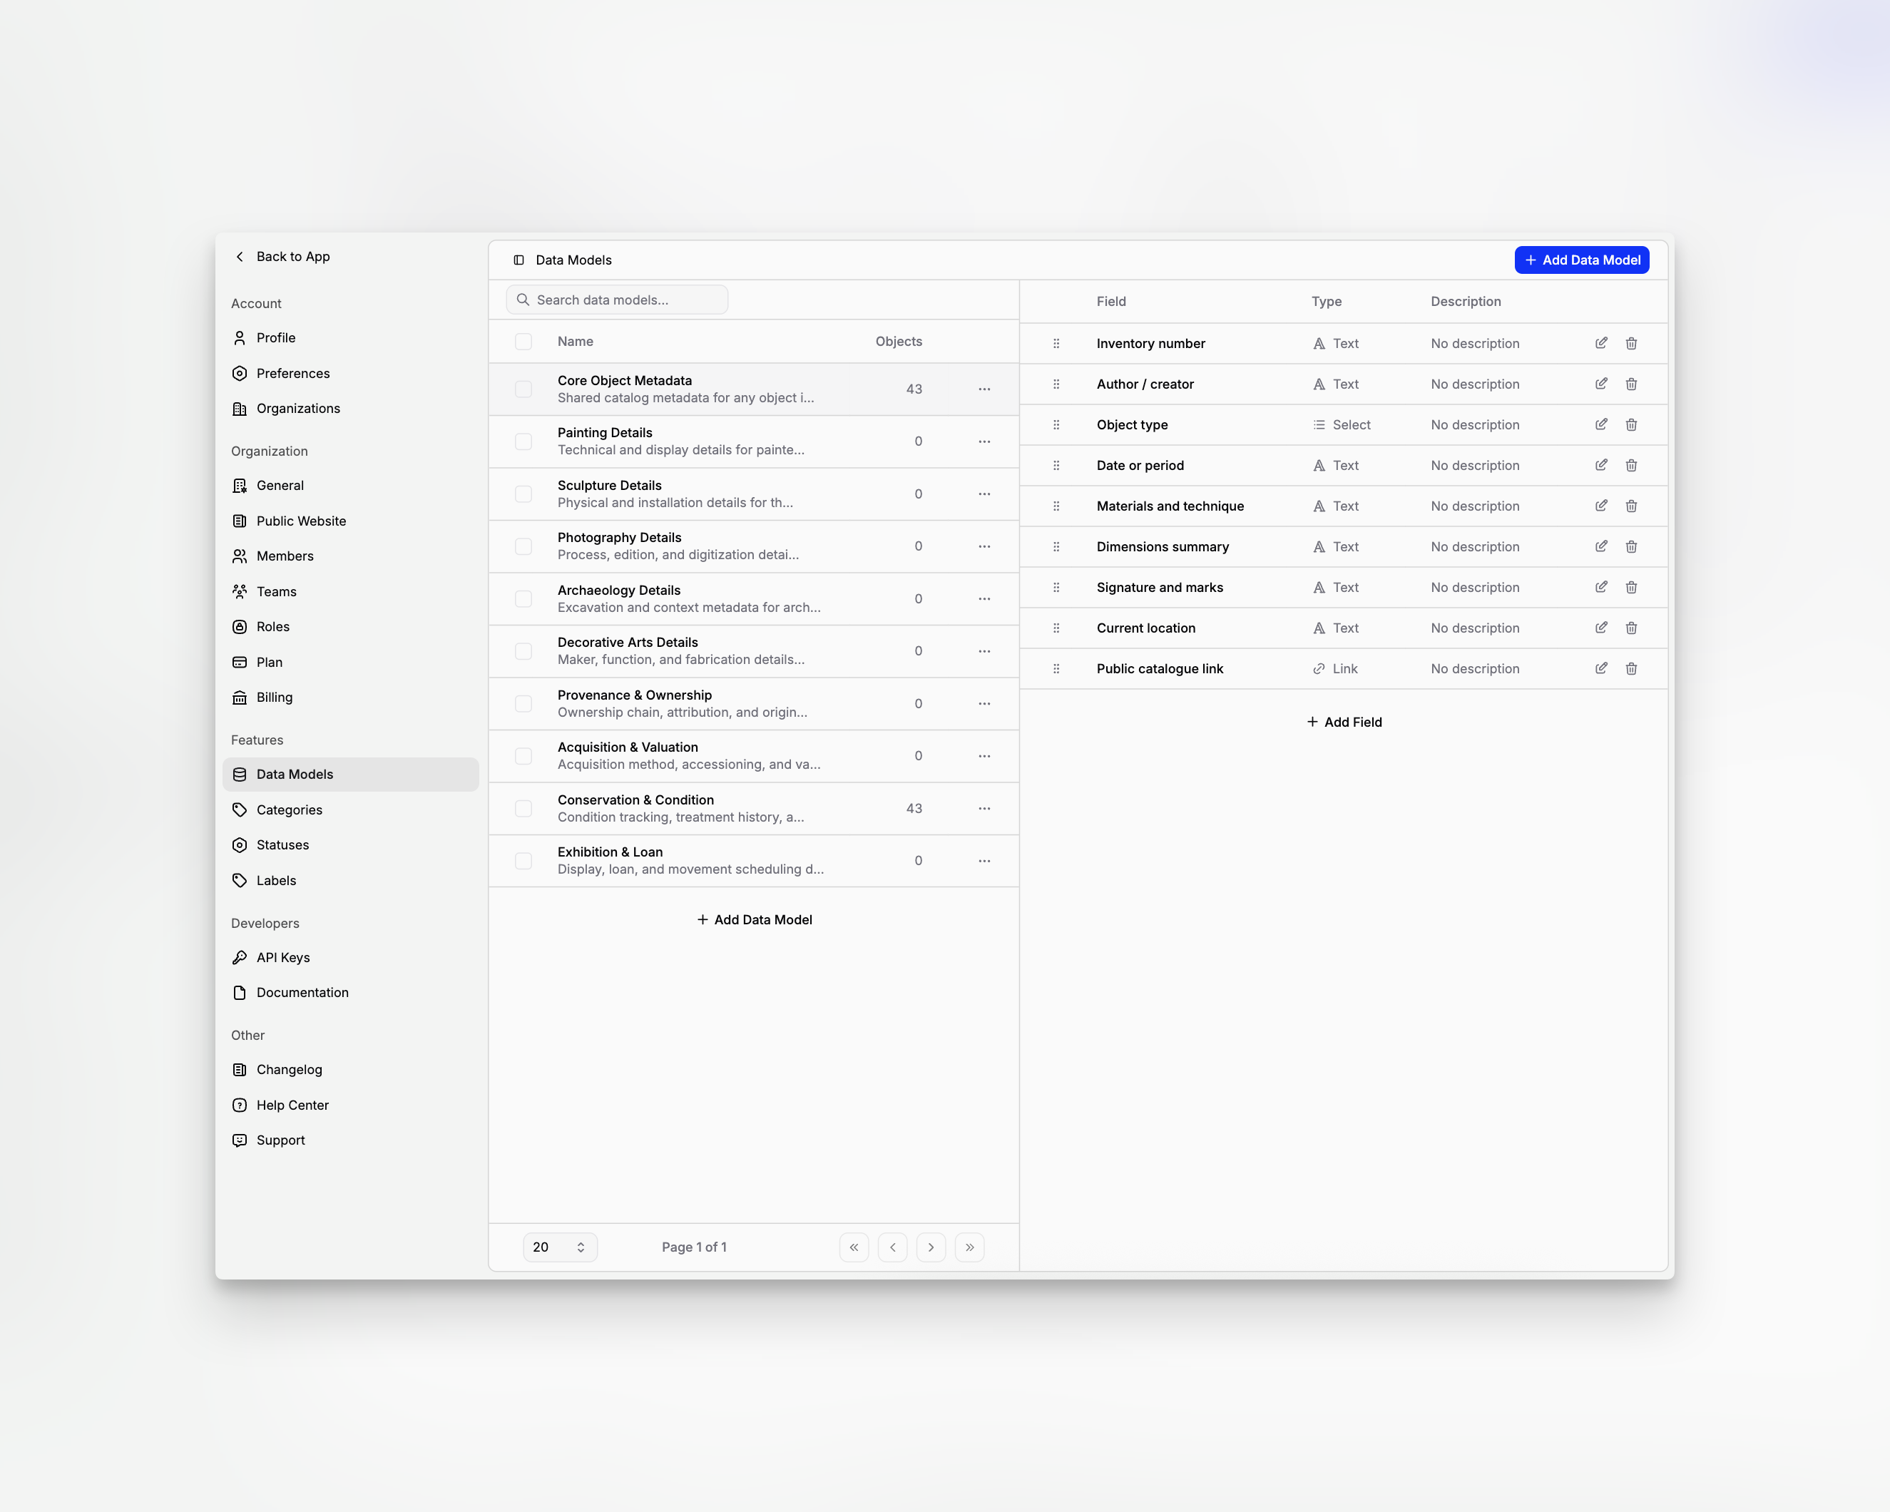1890x1512 pixels.
Task: Open options menu for Core Object Metadata
Action: 984,389
